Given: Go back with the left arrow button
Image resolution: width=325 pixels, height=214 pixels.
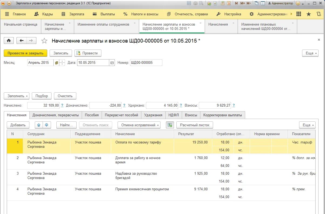Looking at the screenshot, I should tap(22, 41).
